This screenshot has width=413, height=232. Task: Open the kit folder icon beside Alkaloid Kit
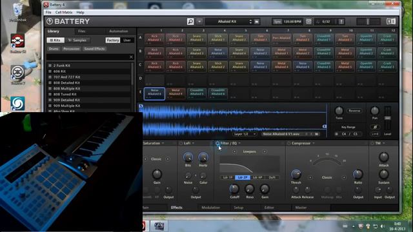[x=257, y=21]
